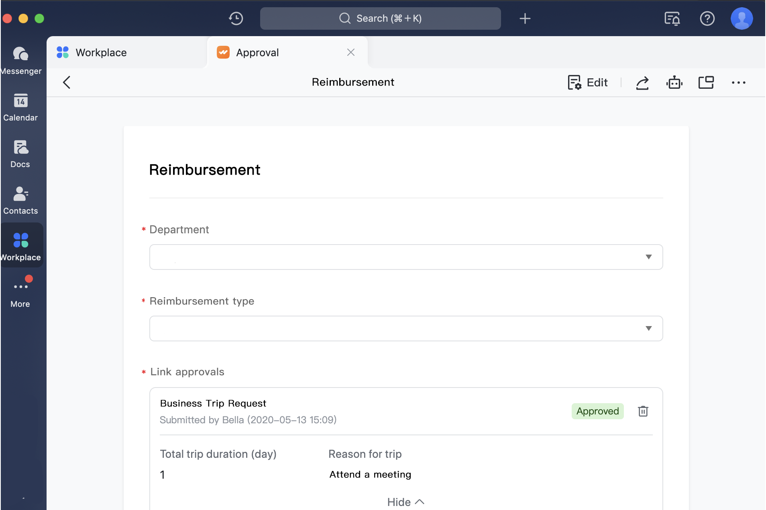Open the More options ellipsis menu
This screenshot has width=766, height=510.
[x=739, y=82]
